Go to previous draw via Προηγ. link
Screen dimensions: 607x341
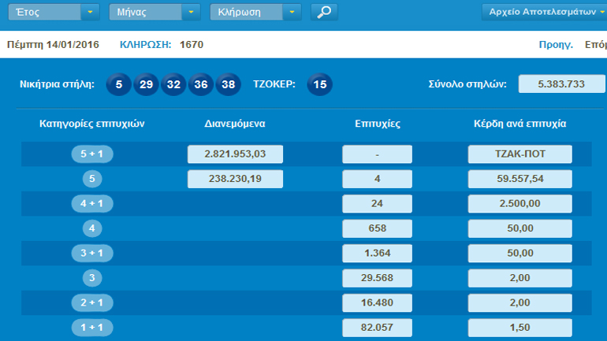pos(555,45)
